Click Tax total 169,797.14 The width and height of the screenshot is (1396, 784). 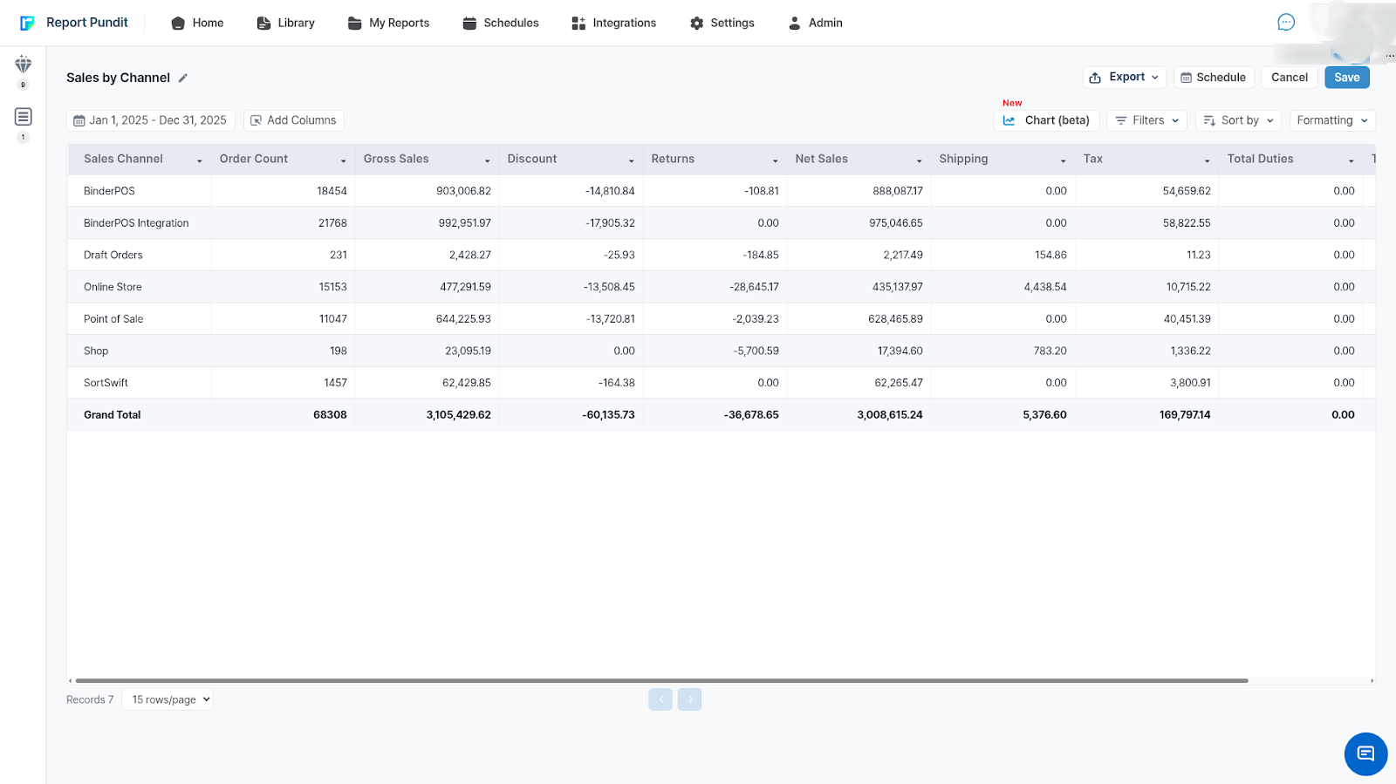coord(1185,415)
